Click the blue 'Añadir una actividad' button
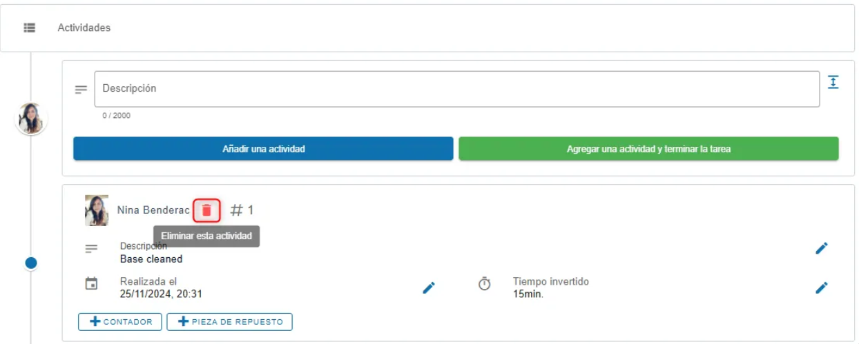Viewport: 859px width, 344px height. tap(263, 149)
